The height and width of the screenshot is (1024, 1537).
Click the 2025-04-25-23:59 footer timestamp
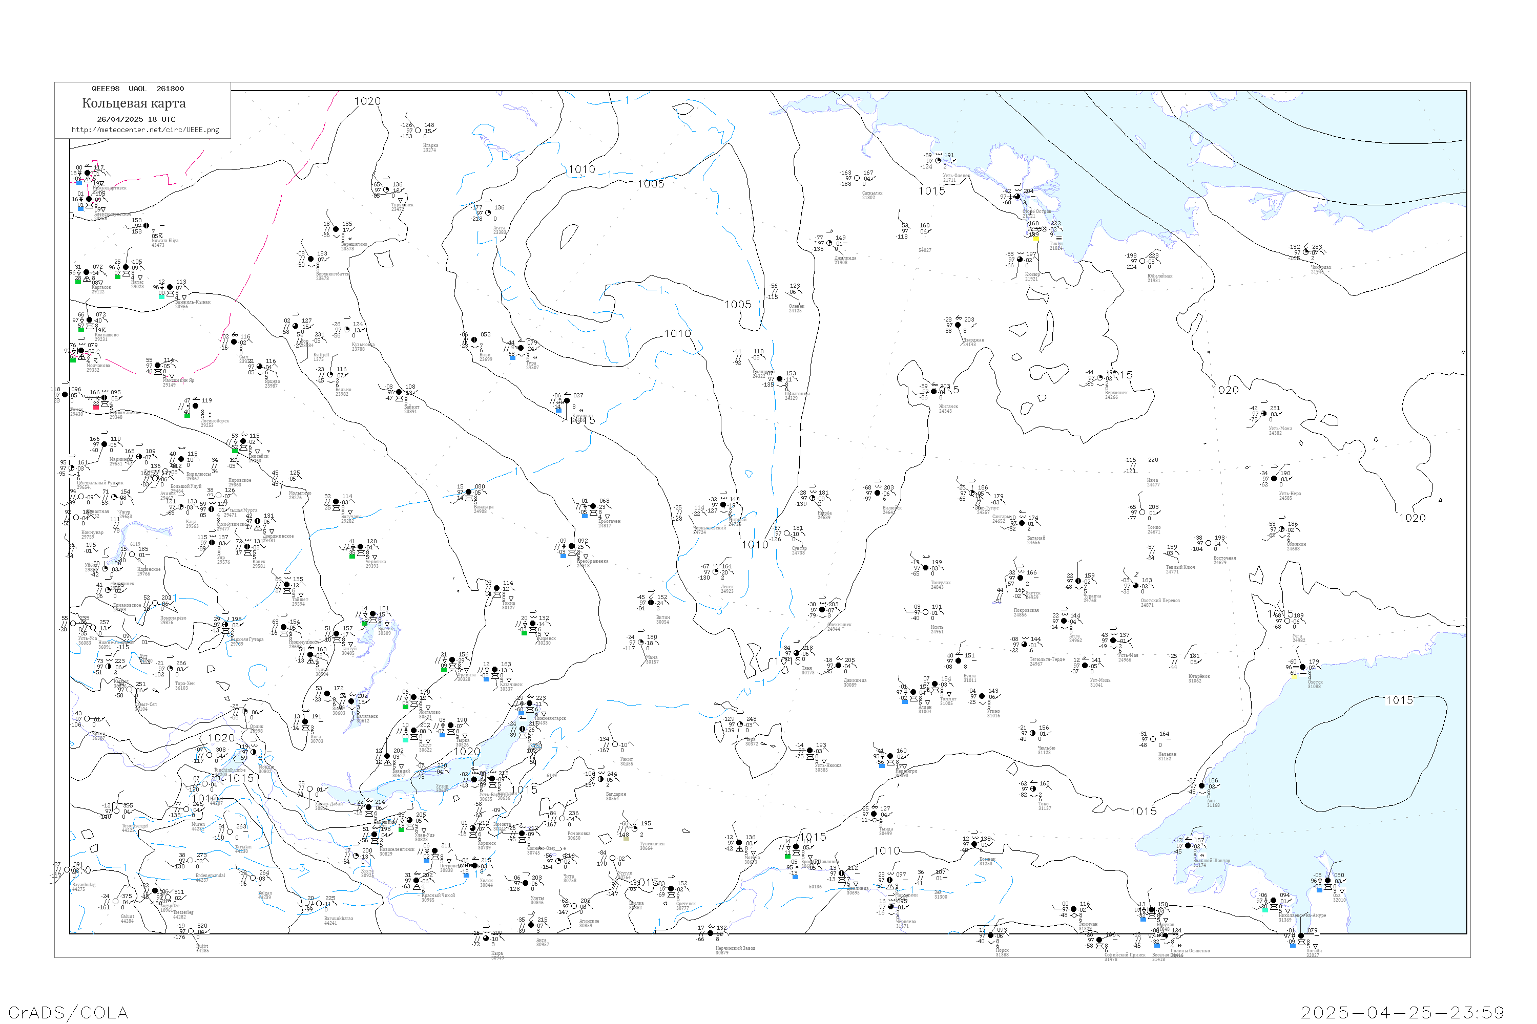[x=1402, y=1012]
